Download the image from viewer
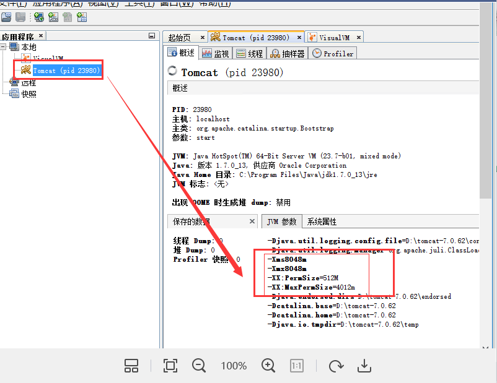Screen dimensions: 497x383 pos(364,366)
